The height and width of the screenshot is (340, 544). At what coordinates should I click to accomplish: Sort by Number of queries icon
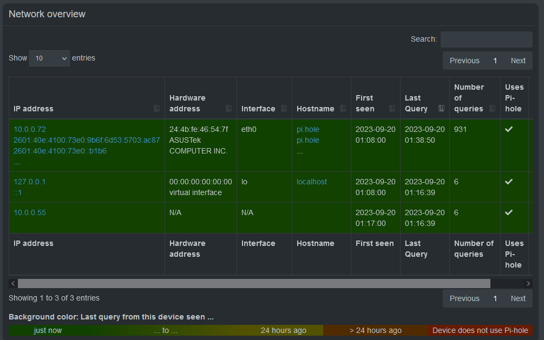(x=493, y=109)
